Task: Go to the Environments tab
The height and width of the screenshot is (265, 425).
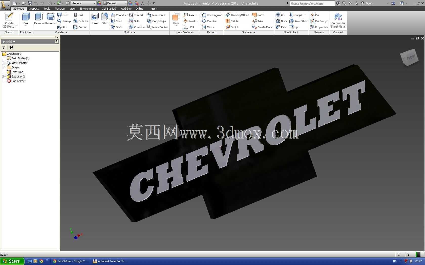Action: (88, 9)
